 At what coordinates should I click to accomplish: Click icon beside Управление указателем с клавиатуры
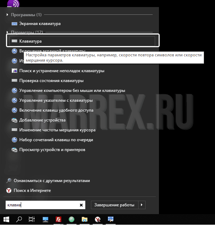pyautogui.click(x=14, y=100)
